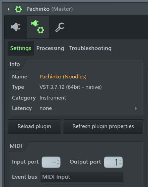
Task: Decrease Input port with the down arrow
Action: [x=58, y=164]
